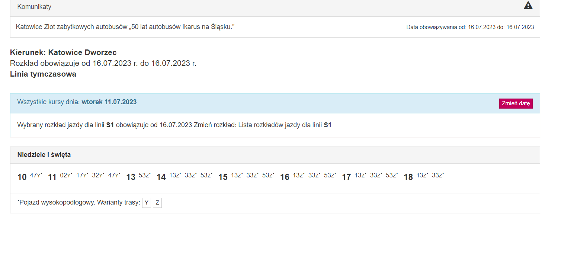Select route variant Y
The width and height of the screenshot is (574, 254).
point(147,203)
